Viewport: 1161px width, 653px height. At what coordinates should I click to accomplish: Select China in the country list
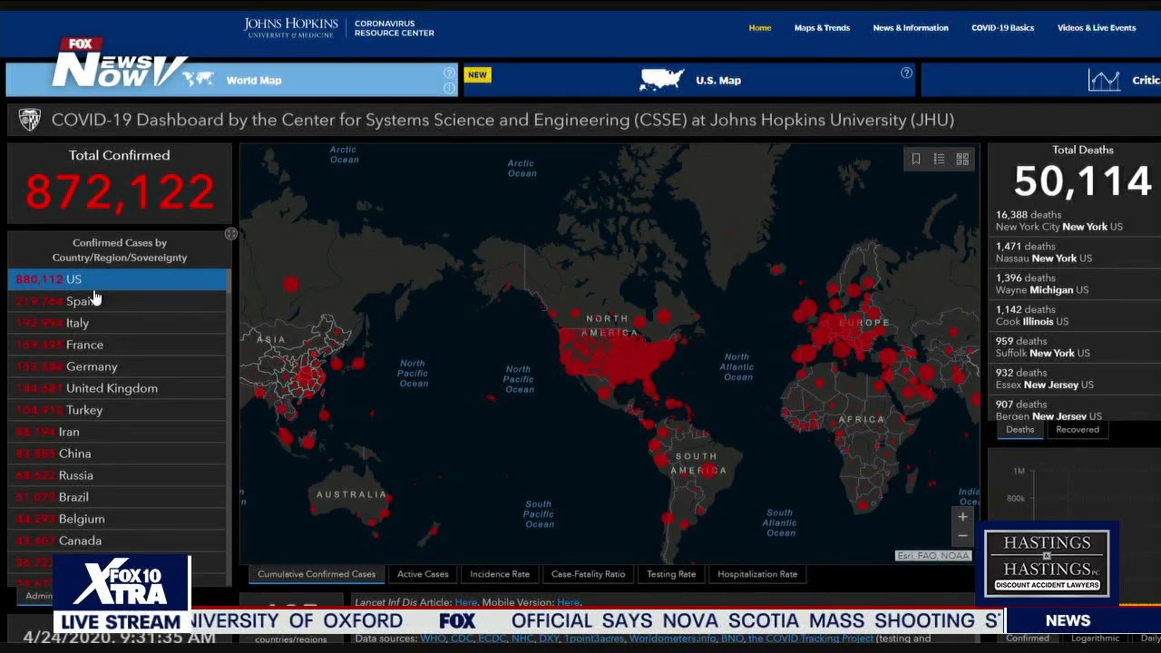[x=117, y=453]
